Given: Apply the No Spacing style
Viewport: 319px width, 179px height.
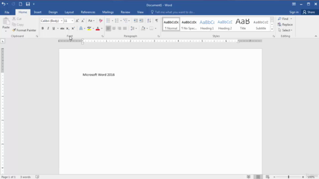Looking at the screenshot, I should click(189, 24).
